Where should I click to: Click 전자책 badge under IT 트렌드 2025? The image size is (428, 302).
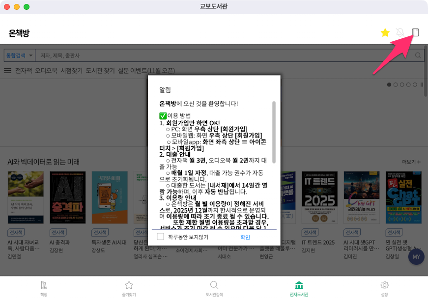tap(310, 232)
